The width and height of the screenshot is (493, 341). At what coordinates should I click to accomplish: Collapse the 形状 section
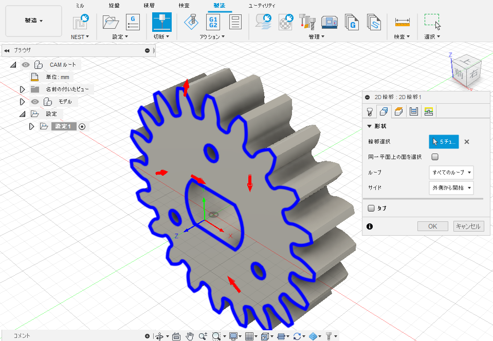coord(370,126)
